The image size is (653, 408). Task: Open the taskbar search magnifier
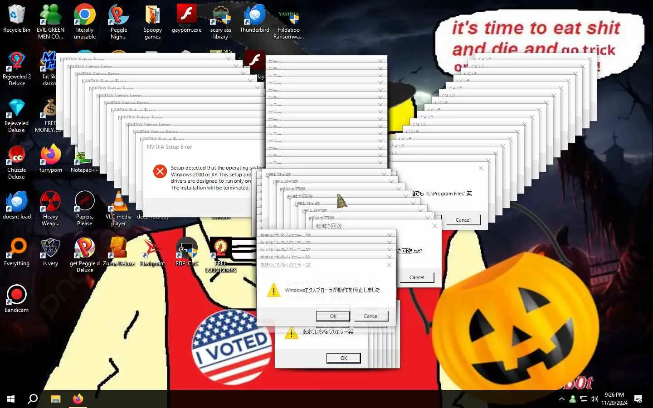[33, 399]
